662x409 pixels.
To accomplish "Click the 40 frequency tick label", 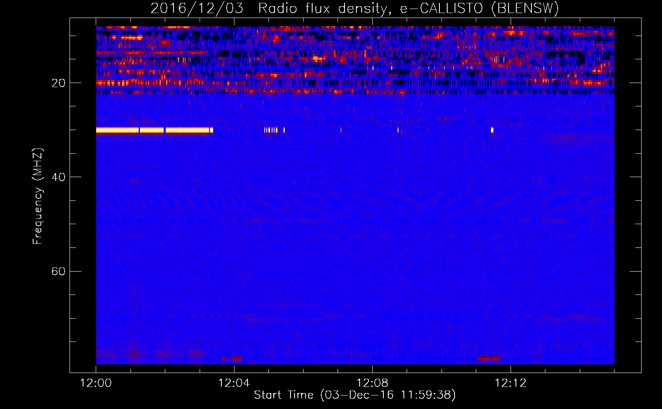I will (x=59, y=178).
